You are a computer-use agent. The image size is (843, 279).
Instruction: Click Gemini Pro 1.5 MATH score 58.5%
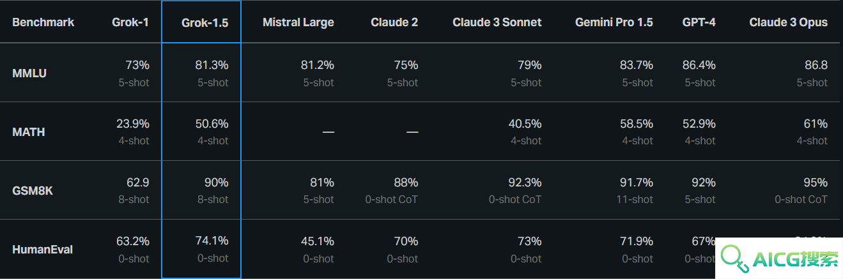tap(637, 124)
